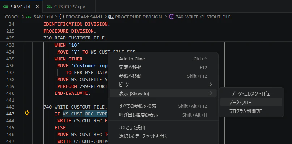The width and height of the screenshot is (292, 144).
Task: Click the CBL icon on SAM1.cbl tab
Action: point(6,7)
